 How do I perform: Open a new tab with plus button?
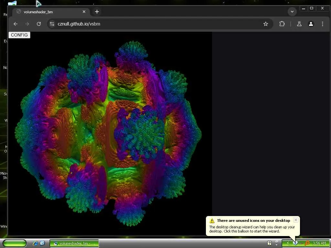pos(97,12)
